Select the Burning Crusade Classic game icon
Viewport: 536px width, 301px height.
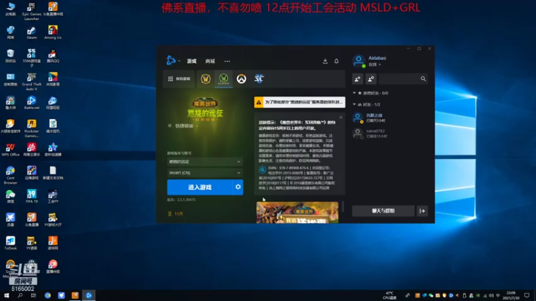click(x=224, y=79)
